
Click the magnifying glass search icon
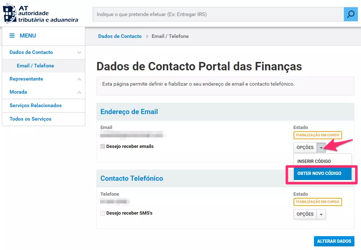(x=351, y=14)
